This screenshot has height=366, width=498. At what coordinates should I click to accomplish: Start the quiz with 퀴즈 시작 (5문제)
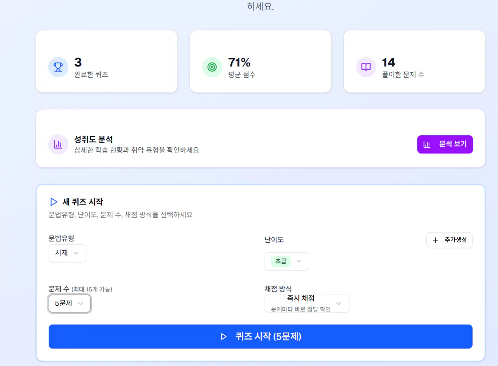click(x=260, y=337)
